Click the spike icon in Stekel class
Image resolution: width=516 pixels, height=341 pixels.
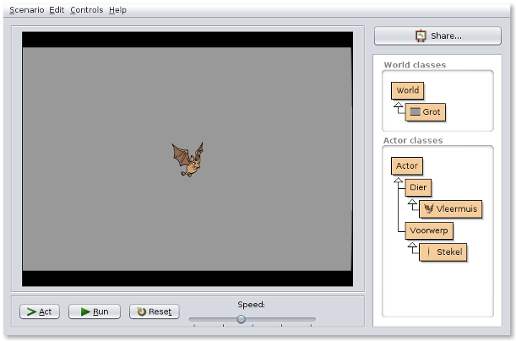pos(428,252)
